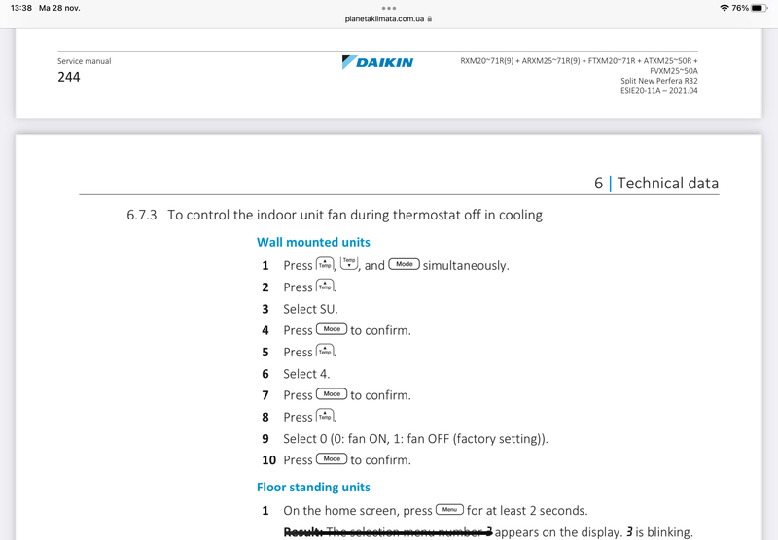Image resolution: width=778 pixels, height=540 pixels.
Task: Click the Mode button icon in step 10
Action: click(332, 459)
